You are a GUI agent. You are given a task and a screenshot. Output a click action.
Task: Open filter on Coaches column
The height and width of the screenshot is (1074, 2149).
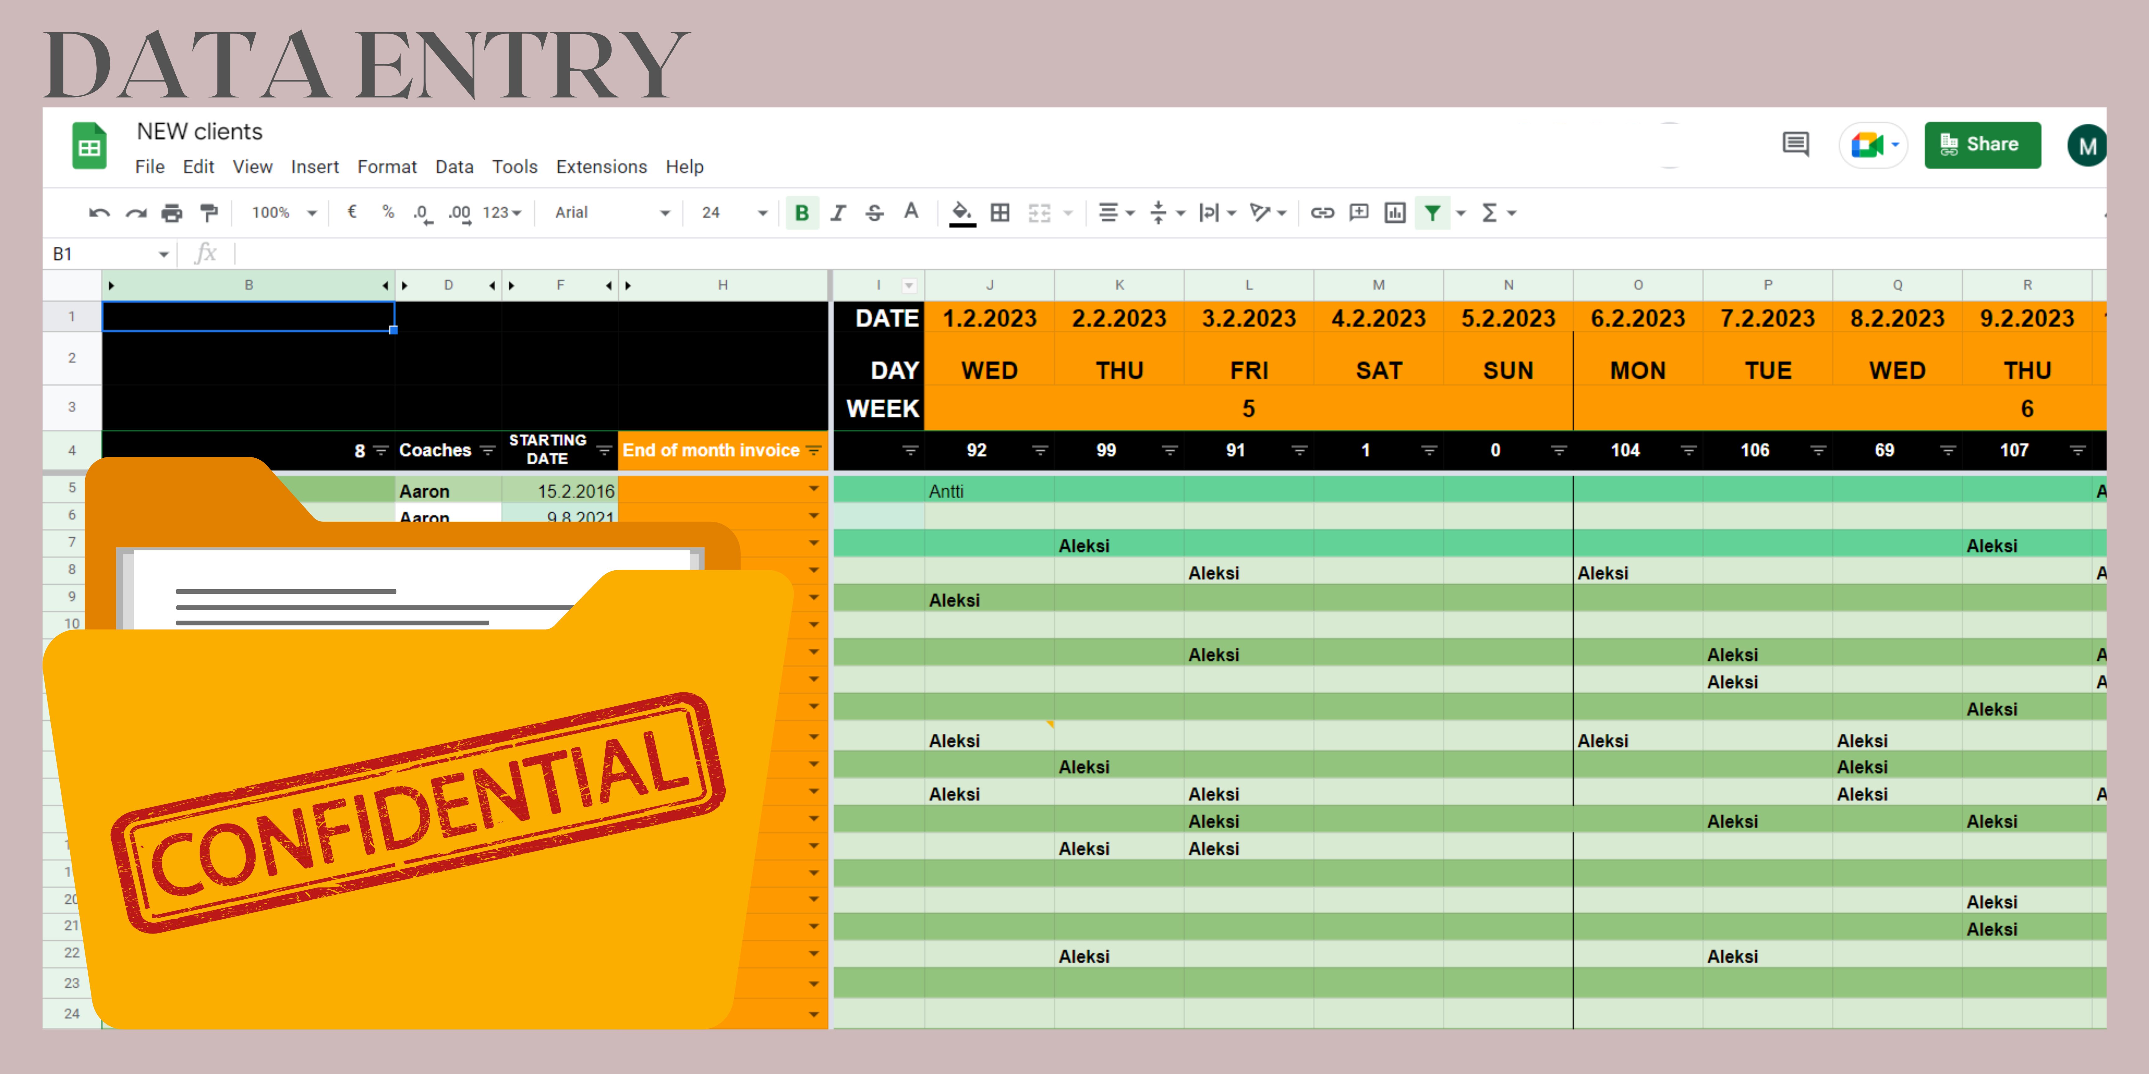coord(488,450)
